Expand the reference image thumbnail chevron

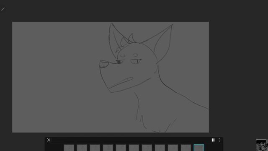tap(262, 145)
